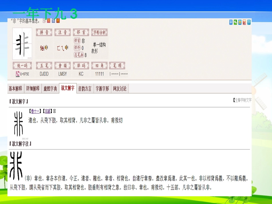Click the 非 stroke-order animation image
Viewport: 272px width, 204px height.
[x=22, y=44]
